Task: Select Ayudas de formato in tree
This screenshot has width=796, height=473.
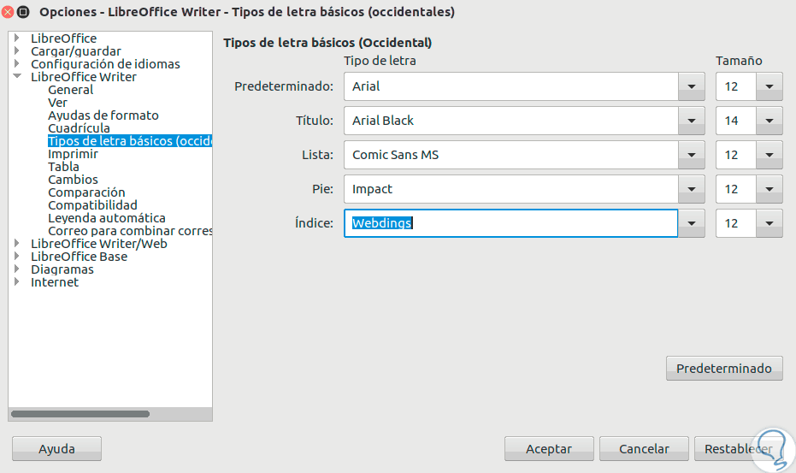Action: 103,115
